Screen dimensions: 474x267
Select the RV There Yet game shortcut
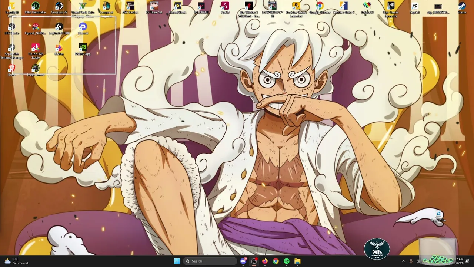154,8
